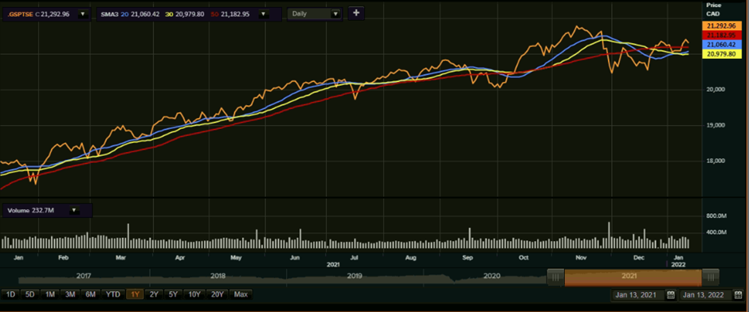Click the Mar month label on time axis

point(121,258)
